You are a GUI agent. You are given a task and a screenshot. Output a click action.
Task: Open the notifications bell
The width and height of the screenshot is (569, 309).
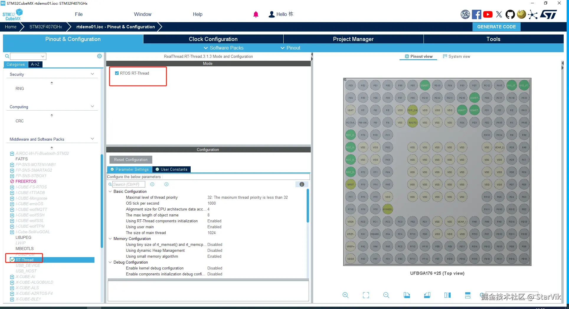coord(256,14)
